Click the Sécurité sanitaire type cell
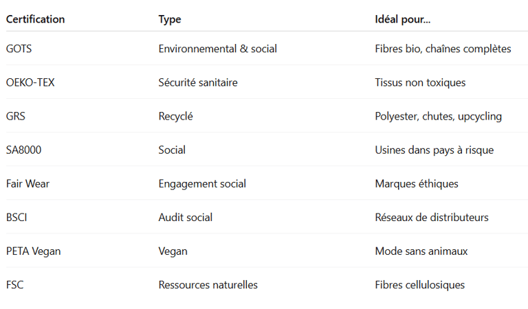Viewport: 528px width, 309px height. click(x=198, y=82)
